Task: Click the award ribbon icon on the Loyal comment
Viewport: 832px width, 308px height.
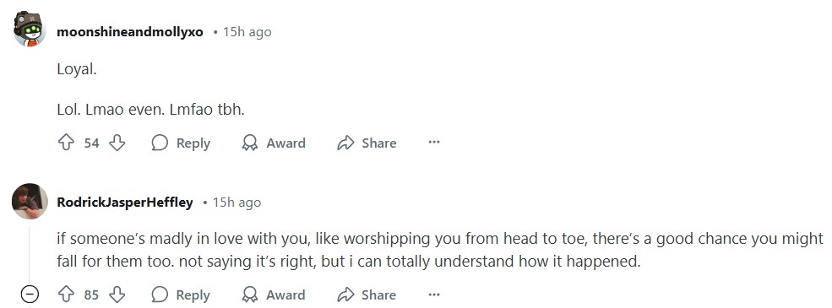Action: click(249, 143)
